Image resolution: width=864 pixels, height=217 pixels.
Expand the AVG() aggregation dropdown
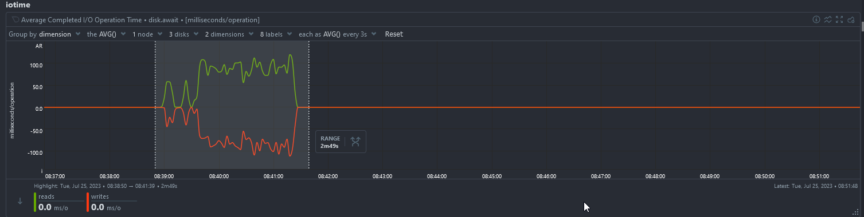[x=106, y=34]
